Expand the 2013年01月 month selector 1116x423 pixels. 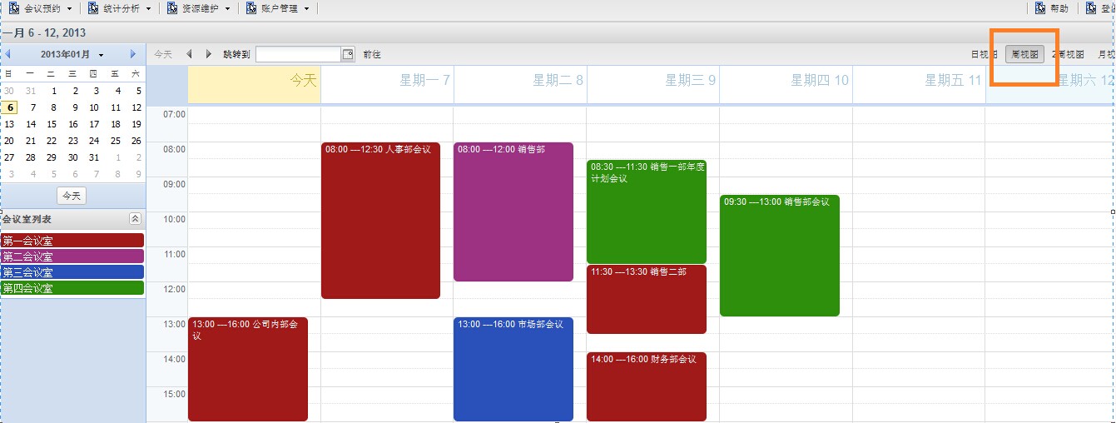[72, 54]
